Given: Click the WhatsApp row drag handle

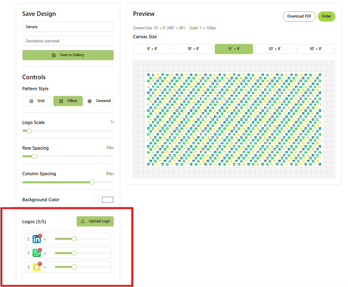Looking at the screenshot, I should click(29, 253).
